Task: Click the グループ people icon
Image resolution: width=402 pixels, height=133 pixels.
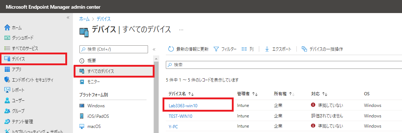Action: click(7, 111)
